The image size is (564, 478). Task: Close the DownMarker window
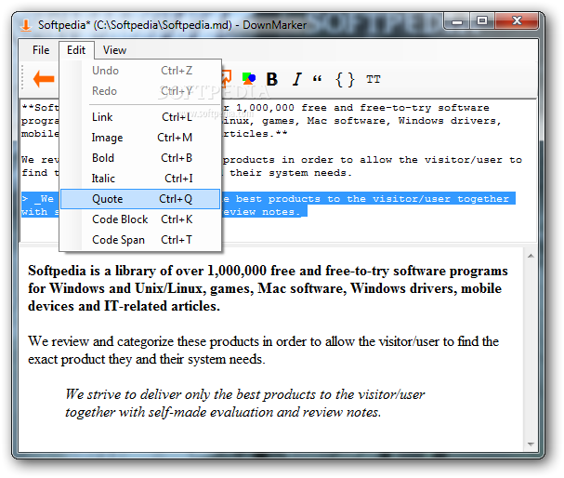517,20
